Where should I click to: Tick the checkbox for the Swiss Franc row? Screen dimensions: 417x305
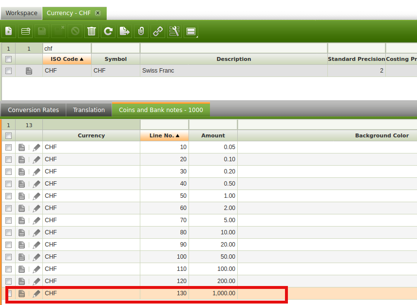[8, 71]
